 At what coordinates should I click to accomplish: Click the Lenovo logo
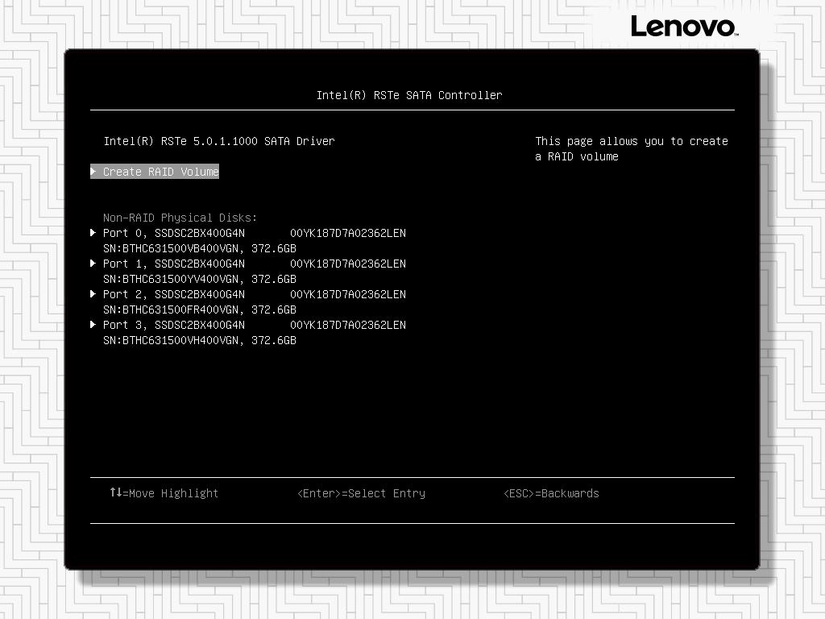coord(683,27)
